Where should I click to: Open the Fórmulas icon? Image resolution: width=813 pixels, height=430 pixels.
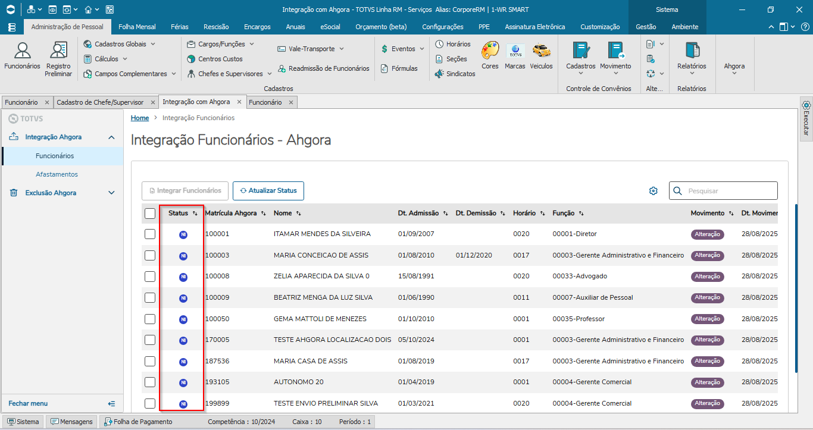[399, 68]
